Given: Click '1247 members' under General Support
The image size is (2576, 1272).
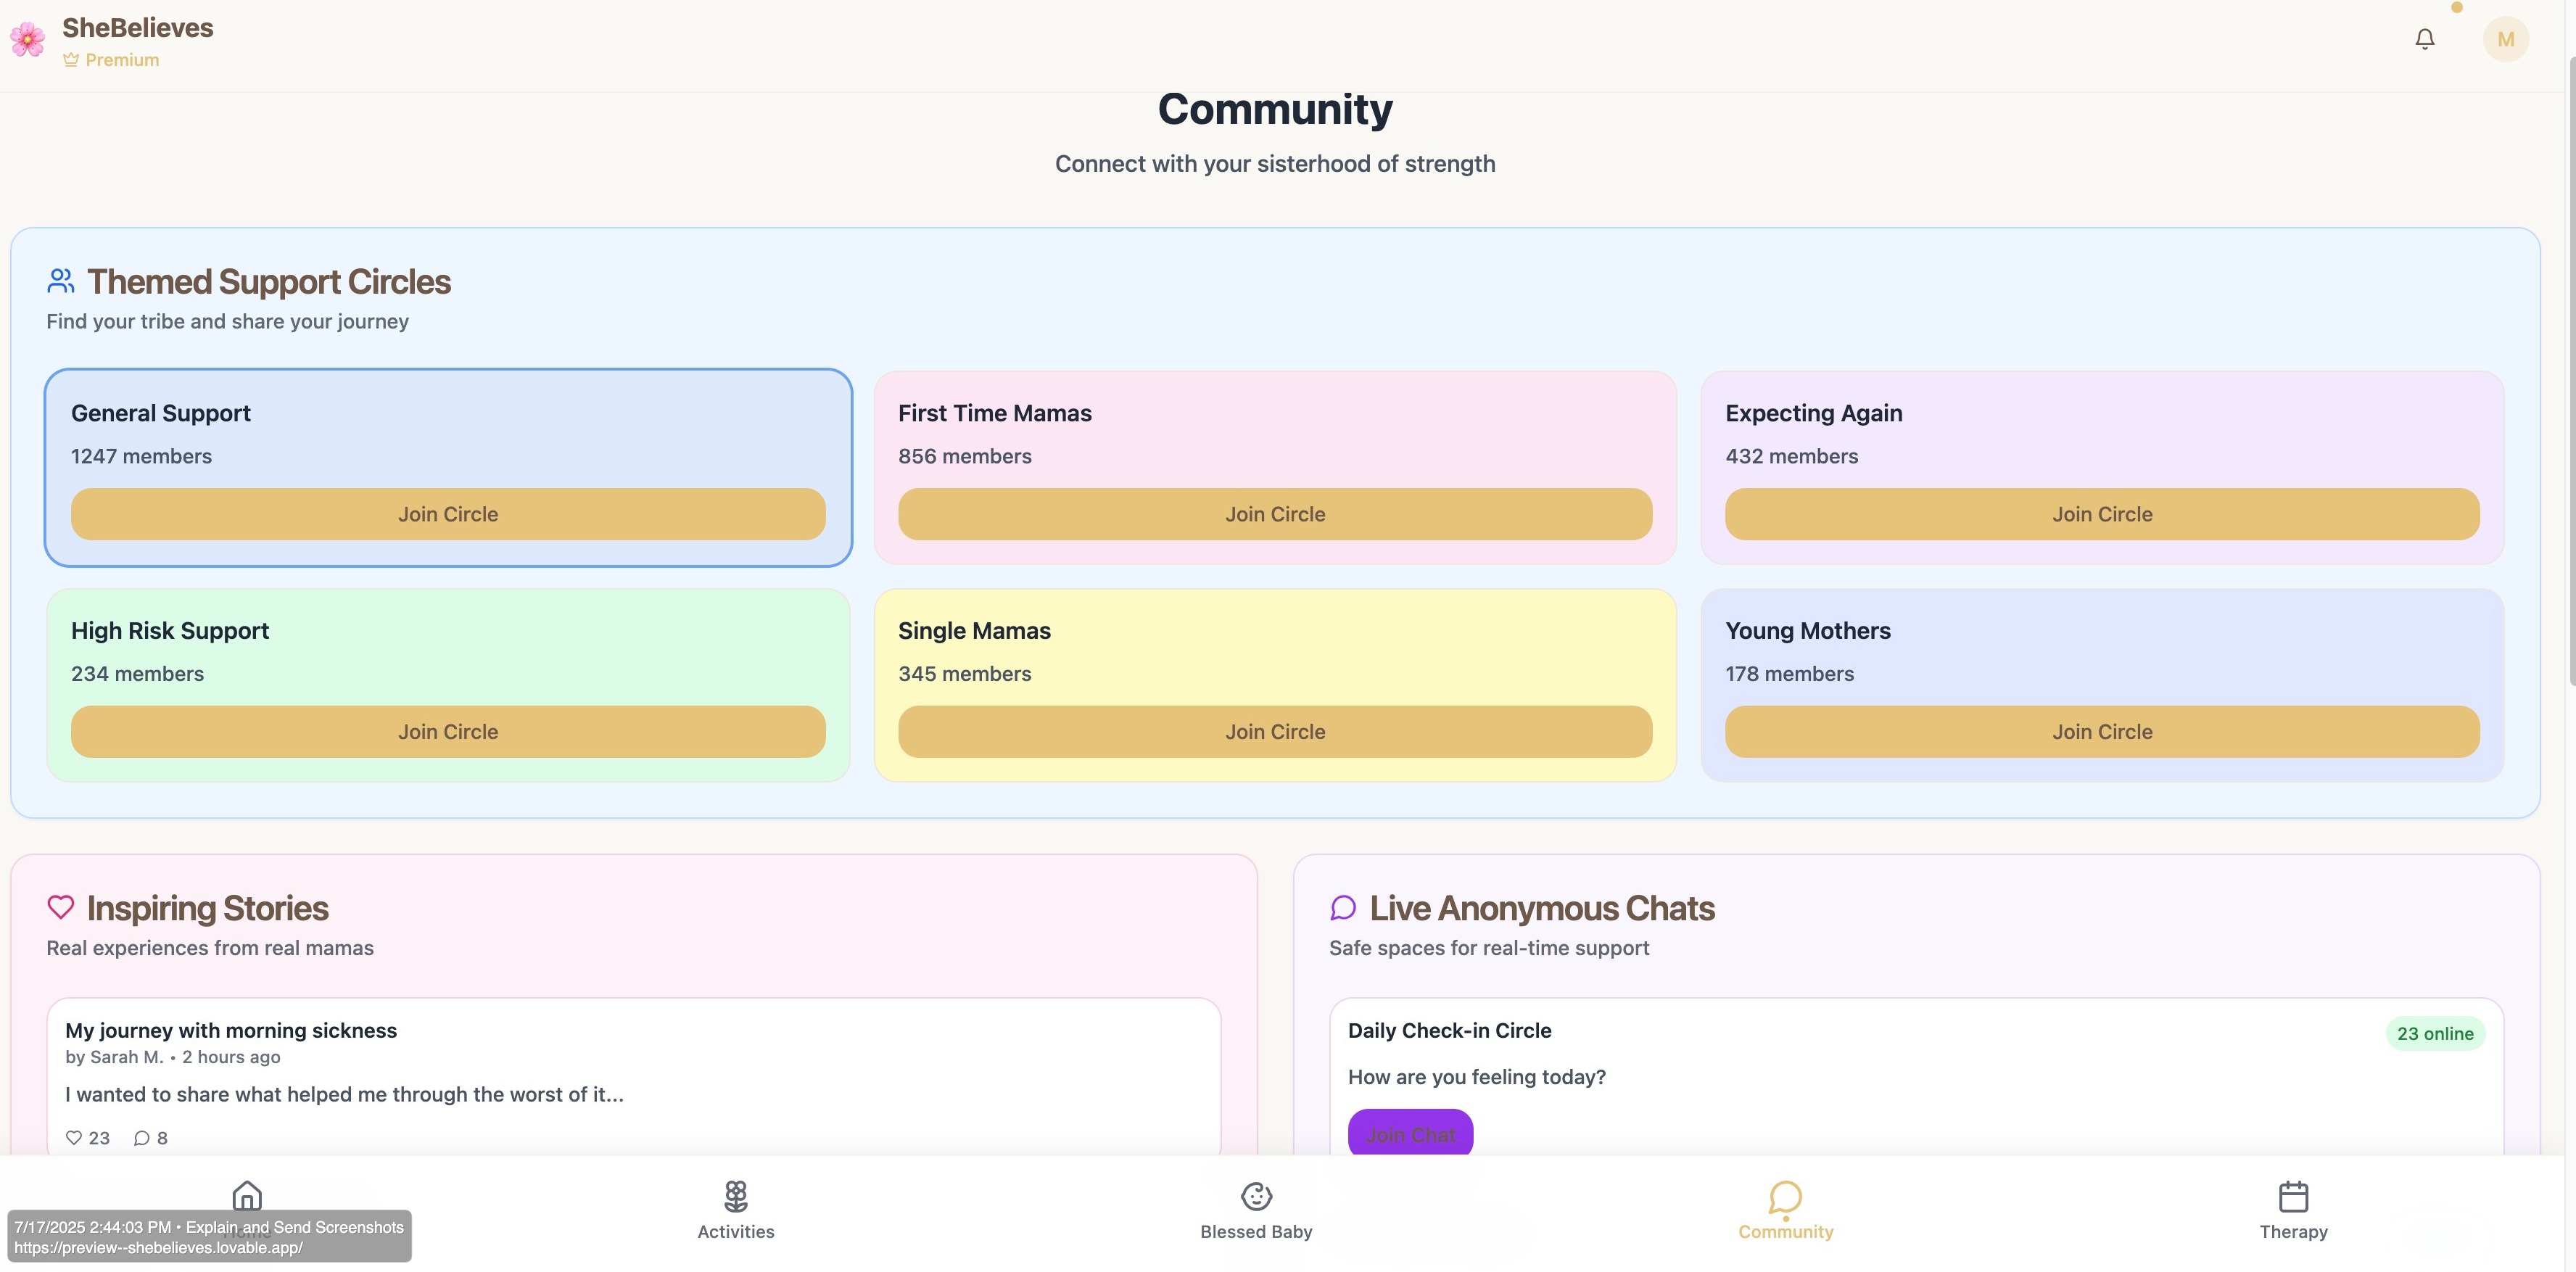Looking at the screenshot, I should click(141, 456).
